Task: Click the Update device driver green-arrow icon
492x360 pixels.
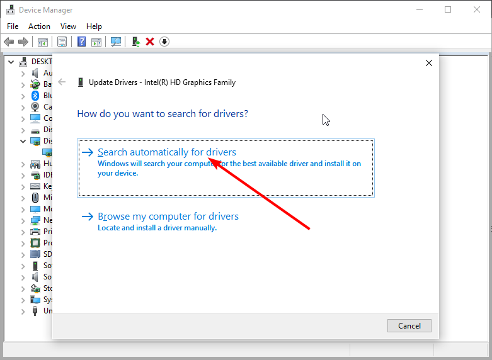Action: click(135, 42)
